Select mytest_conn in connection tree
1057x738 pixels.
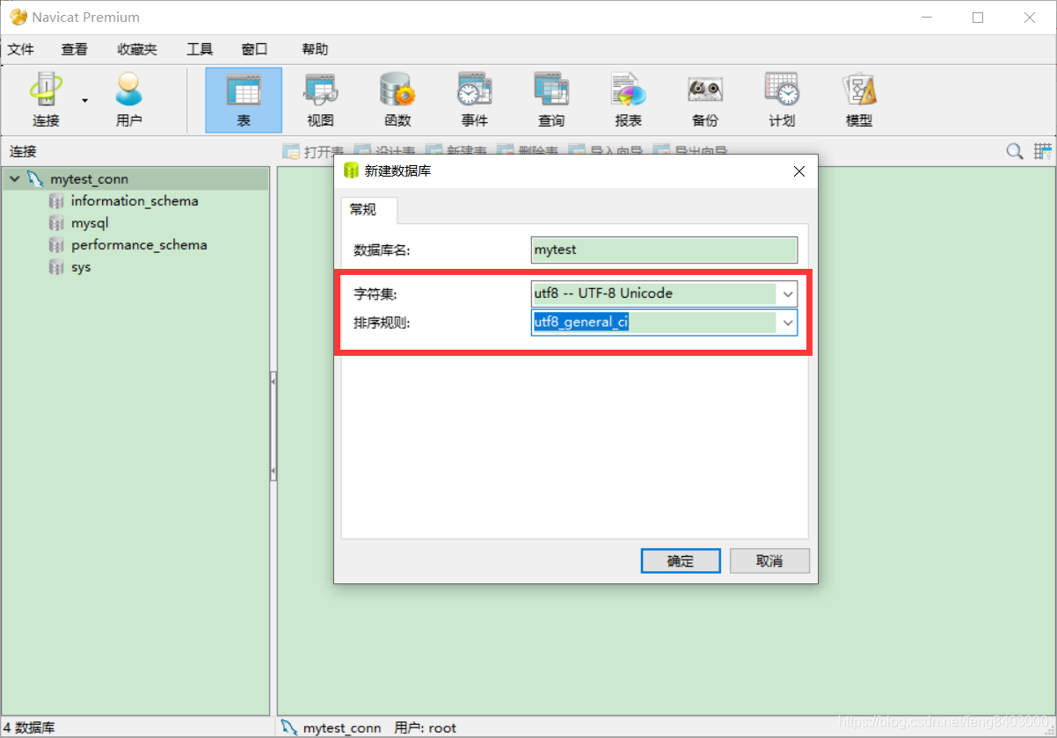[x=89, y=179]
